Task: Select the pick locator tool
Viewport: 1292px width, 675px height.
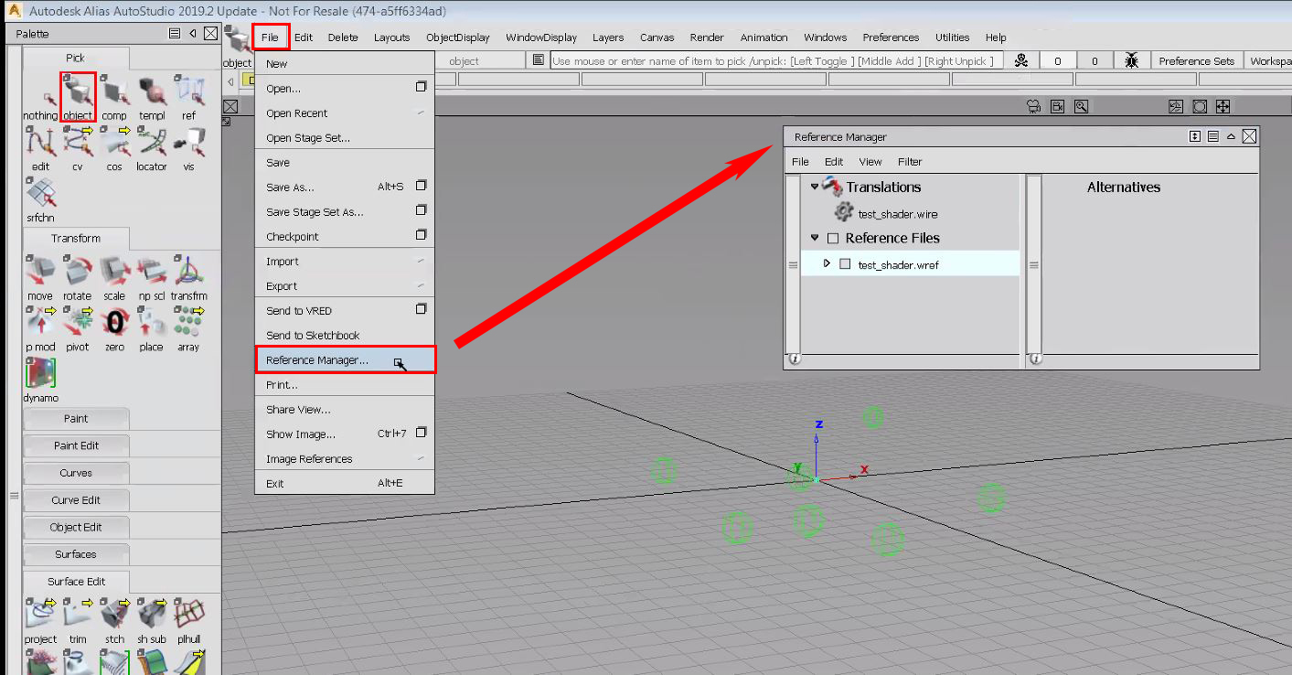Action: [x=152, y=148]
